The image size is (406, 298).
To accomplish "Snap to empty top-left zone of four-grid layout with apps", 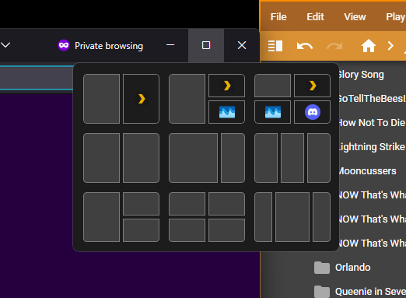I will (x=273, y=86).
